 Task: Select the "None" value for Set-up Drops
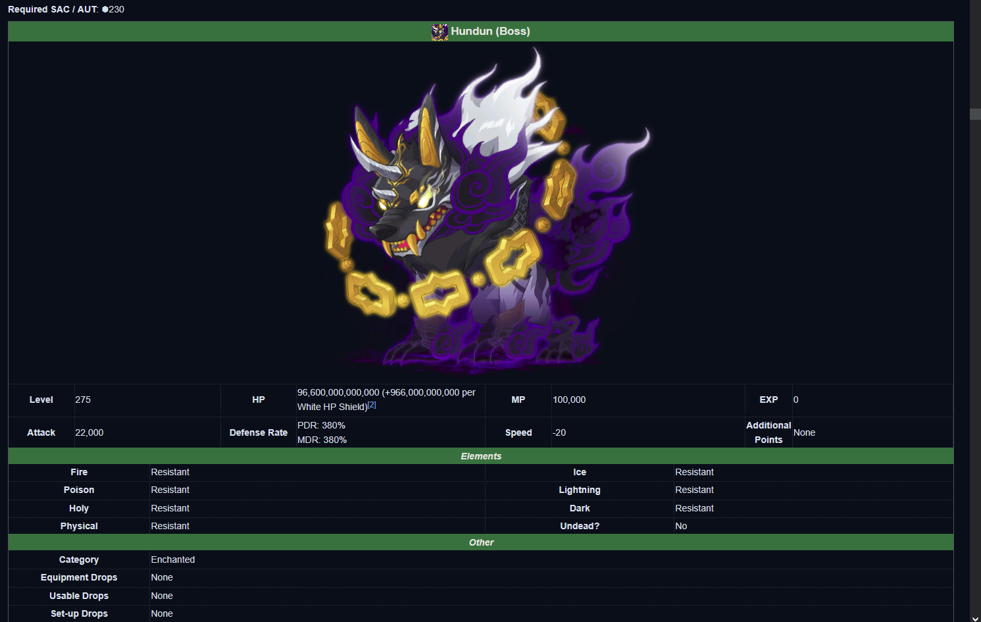[x=162, y=613]
